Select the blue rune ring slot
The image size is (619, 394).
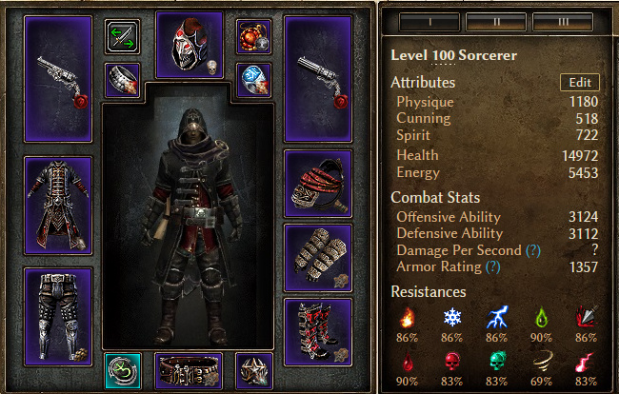(x=253, y=80)
